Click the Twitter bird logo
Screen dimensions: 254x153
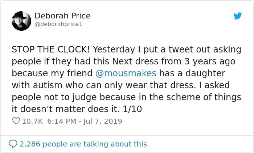tap(238, 17)
